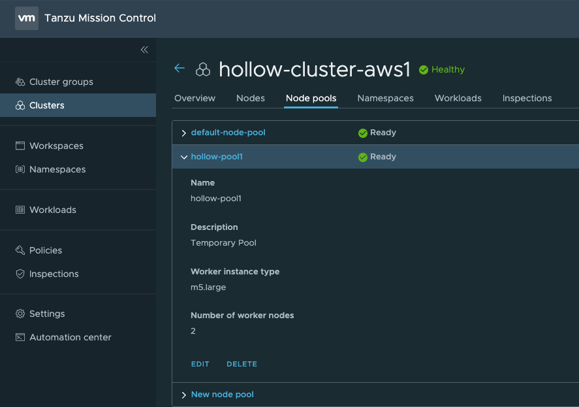Open the default-node-pool link
Viewport: 579px width, 407px height.
coord(228,133)
